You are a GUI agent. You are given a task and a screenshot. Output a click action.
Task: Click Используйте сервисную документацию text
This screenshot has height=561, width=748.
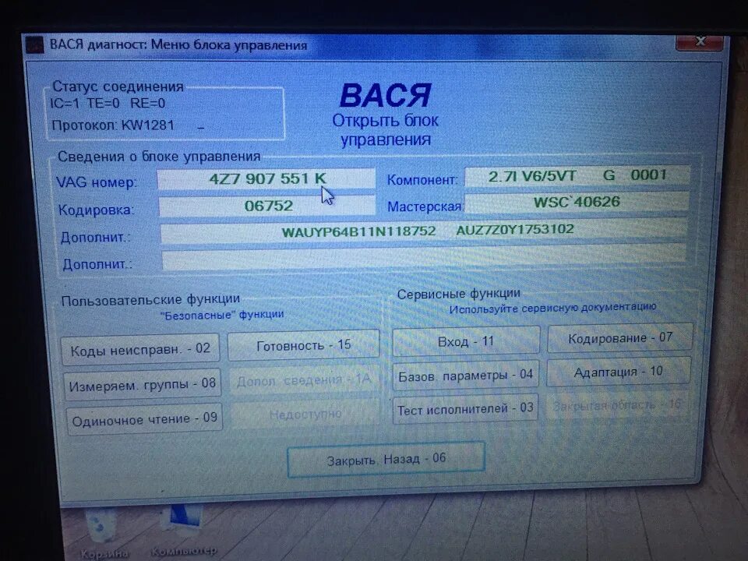pos(553,309)
